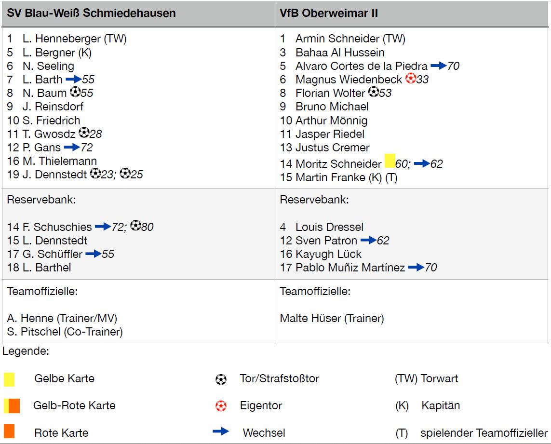Click the goal icon next to N. Baum

click(x=75, y=93)
